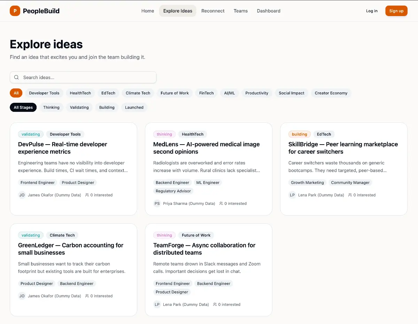Screen dimensions: 418x324
Task: Click the search magnifier icon
Action: 16,77
